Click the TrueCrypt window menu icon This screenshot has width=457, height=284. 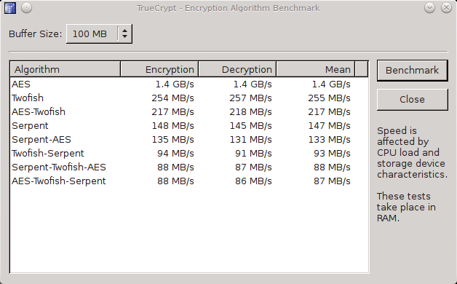point(10,8)
